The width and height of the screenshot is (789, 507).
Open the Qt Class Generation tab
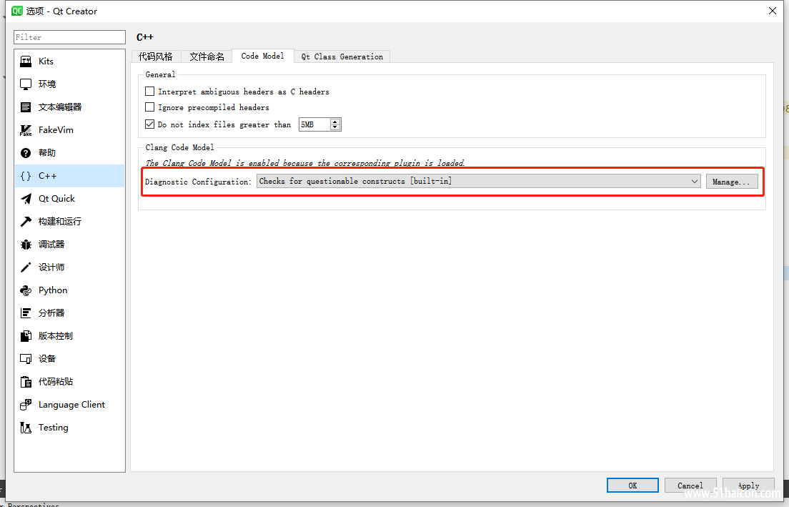[342, 57]
